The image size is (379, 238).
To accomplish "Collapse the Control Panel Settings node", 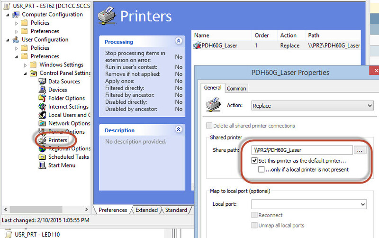I will [x=26, y=74].
